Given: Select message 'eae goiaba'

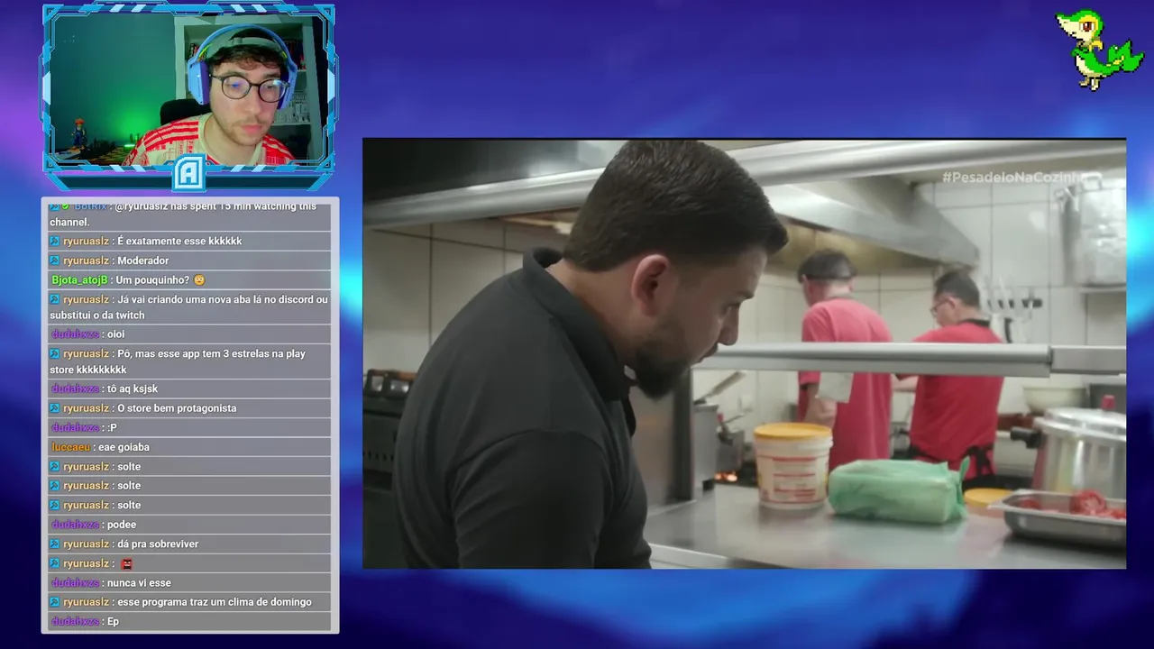Looking at the screenshot, I should point(190,447).
